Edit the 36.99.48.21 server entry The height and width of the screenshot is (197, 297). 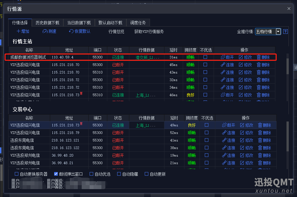click(x=246, y=163)
